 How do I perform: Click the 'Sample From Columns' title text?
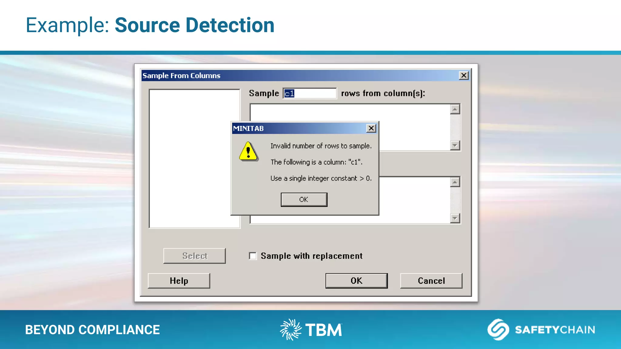[x=181, y=75]
